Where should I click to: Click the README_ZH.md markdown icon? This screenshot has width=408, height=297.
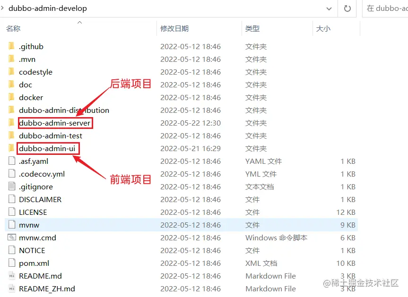12,289
